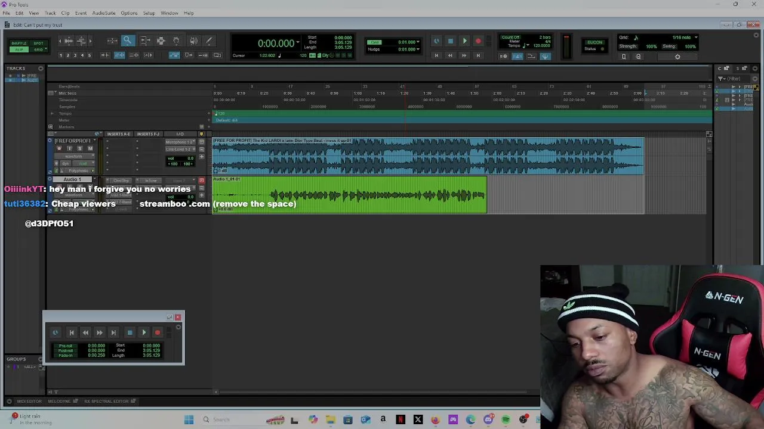Open Microphone 1 2 input selector
The height and width of the screenshot is (429, 764).
[x=180, y=142]
